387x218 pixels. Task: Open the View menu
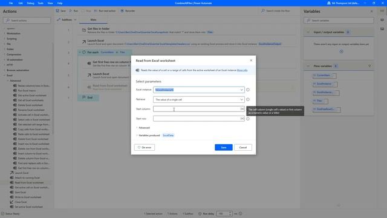point(50,3)
